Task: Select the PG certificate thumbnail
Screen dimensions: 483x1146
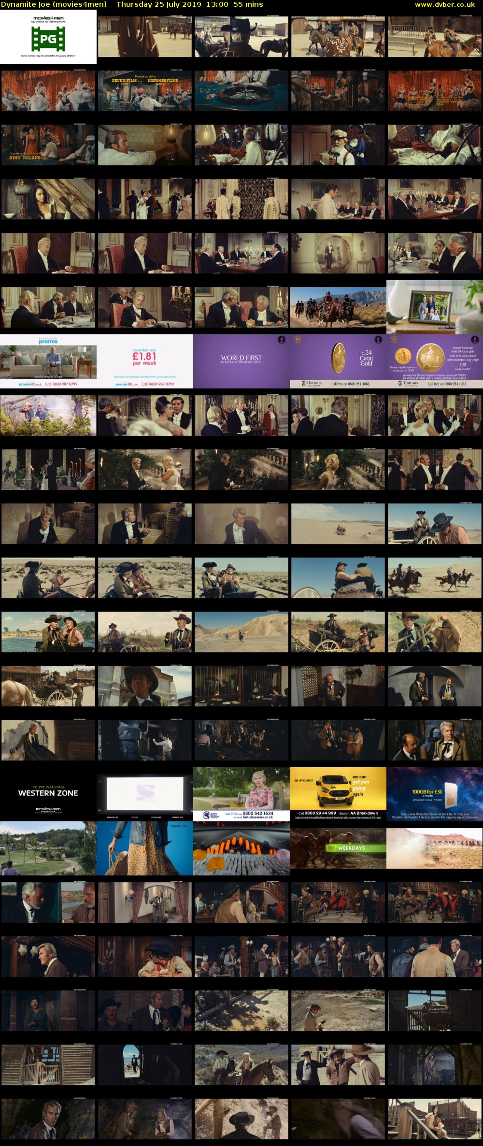Action: click(x=48, y=37)
